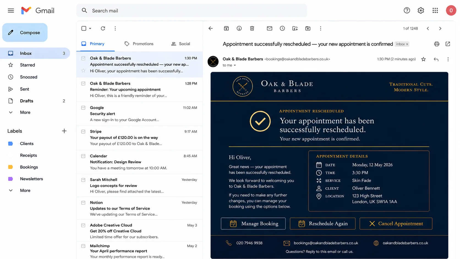Click the Manage Booking button
The height and width of the screenshot is (259, 460).
[x=253, y=223]
